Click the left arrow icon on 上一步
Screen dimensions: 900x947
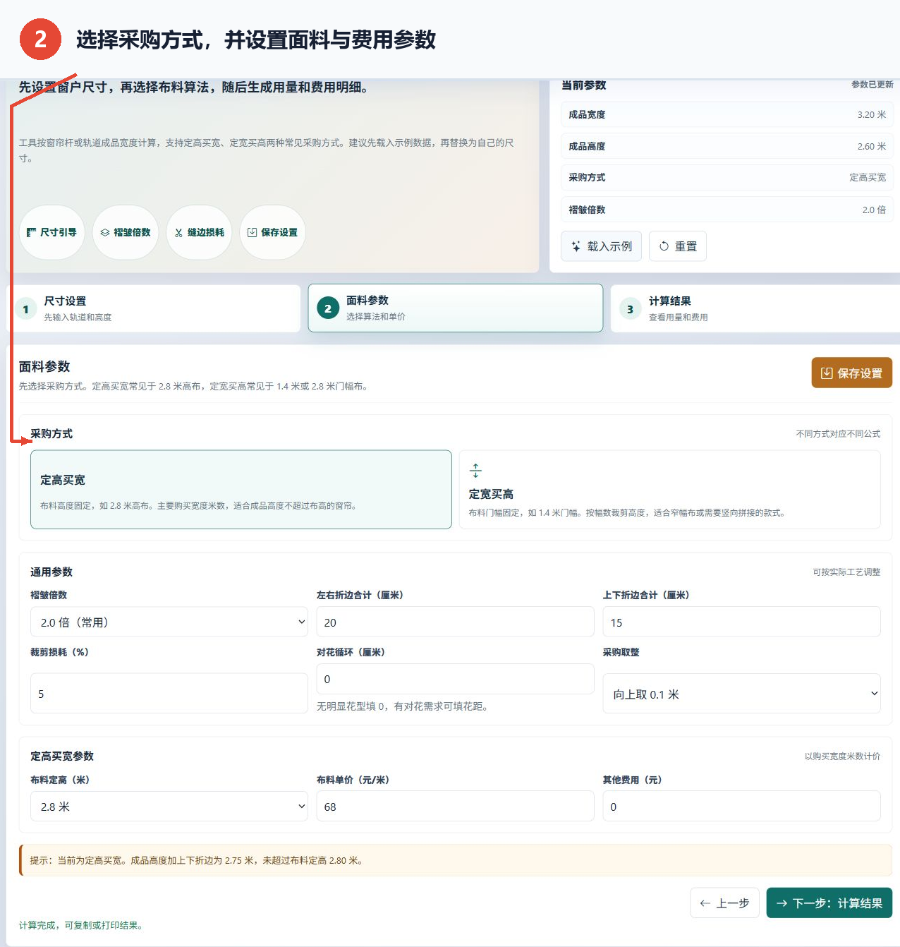coord(705,903)
